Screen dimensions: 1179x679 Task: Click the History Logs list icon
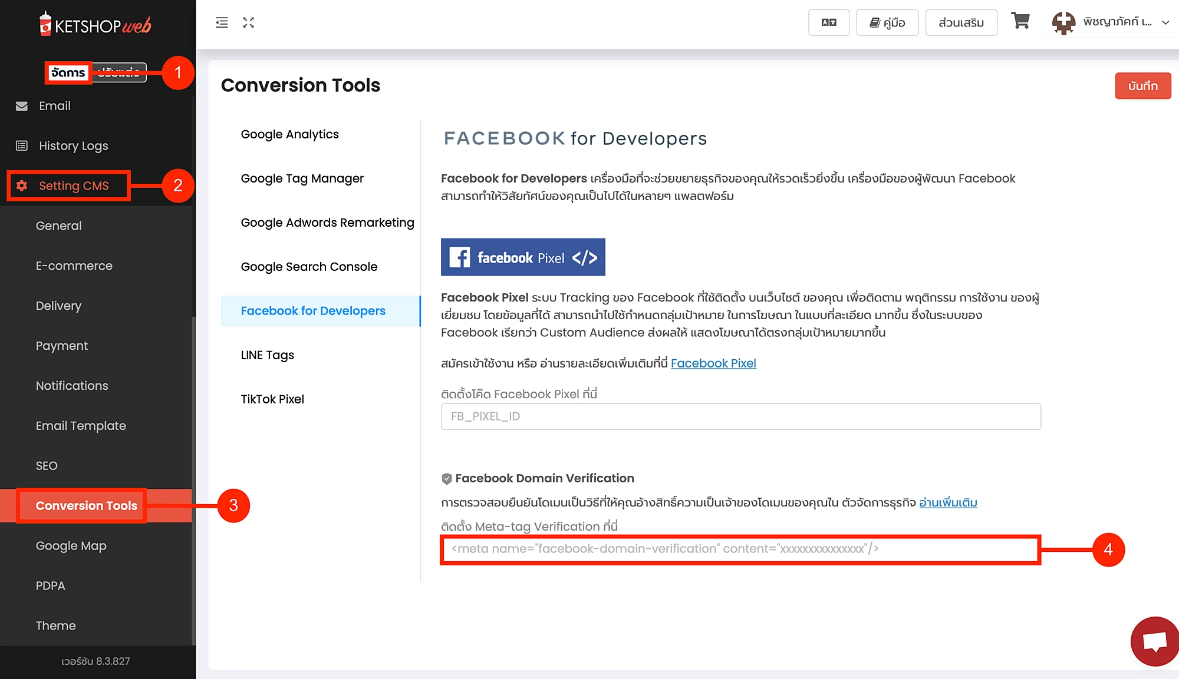pyautogui.click(x=22, y=145)
